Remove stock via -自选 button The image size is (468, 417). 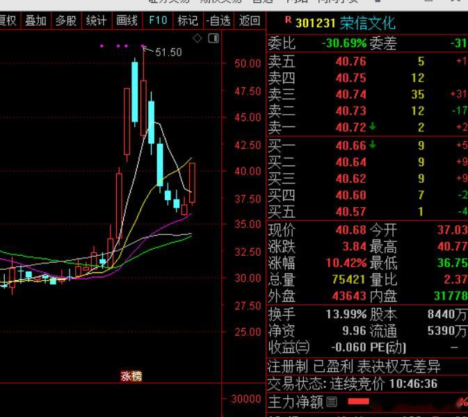[219, 21]
